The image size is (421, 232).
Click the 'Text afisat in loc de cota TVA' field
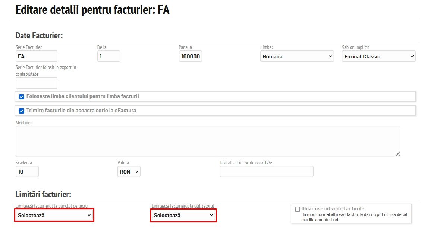266,171
